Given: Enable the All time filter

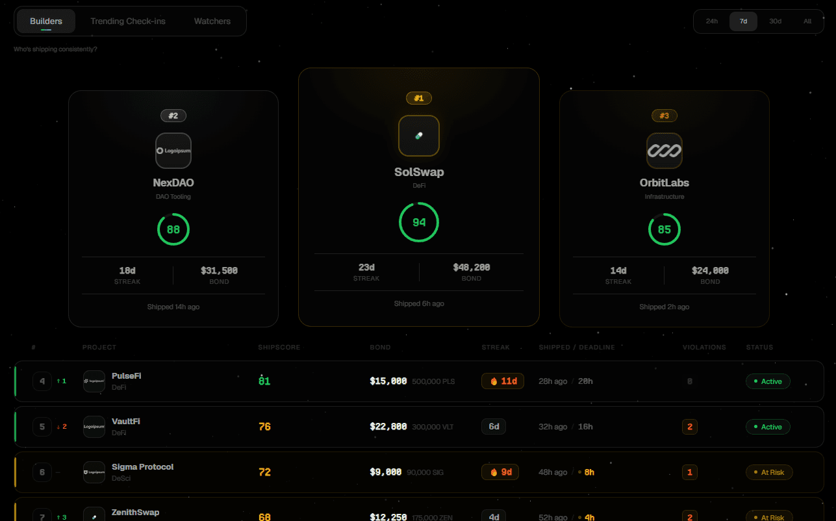Looking at the screenshot, I should (x=807, y=21).
